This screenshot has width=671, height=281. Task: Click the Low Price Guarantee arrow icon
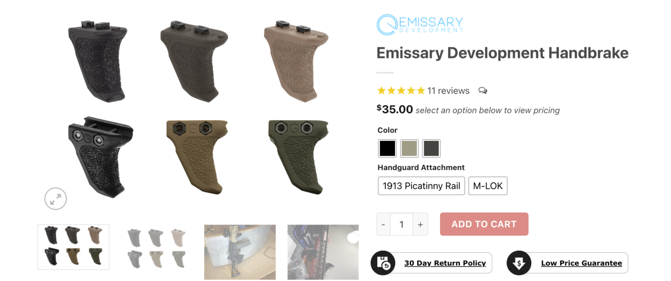coord(519,263)
